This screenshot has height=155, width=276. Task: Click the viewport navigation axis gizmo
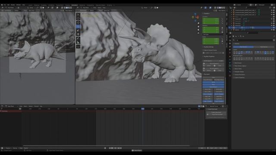195,17
